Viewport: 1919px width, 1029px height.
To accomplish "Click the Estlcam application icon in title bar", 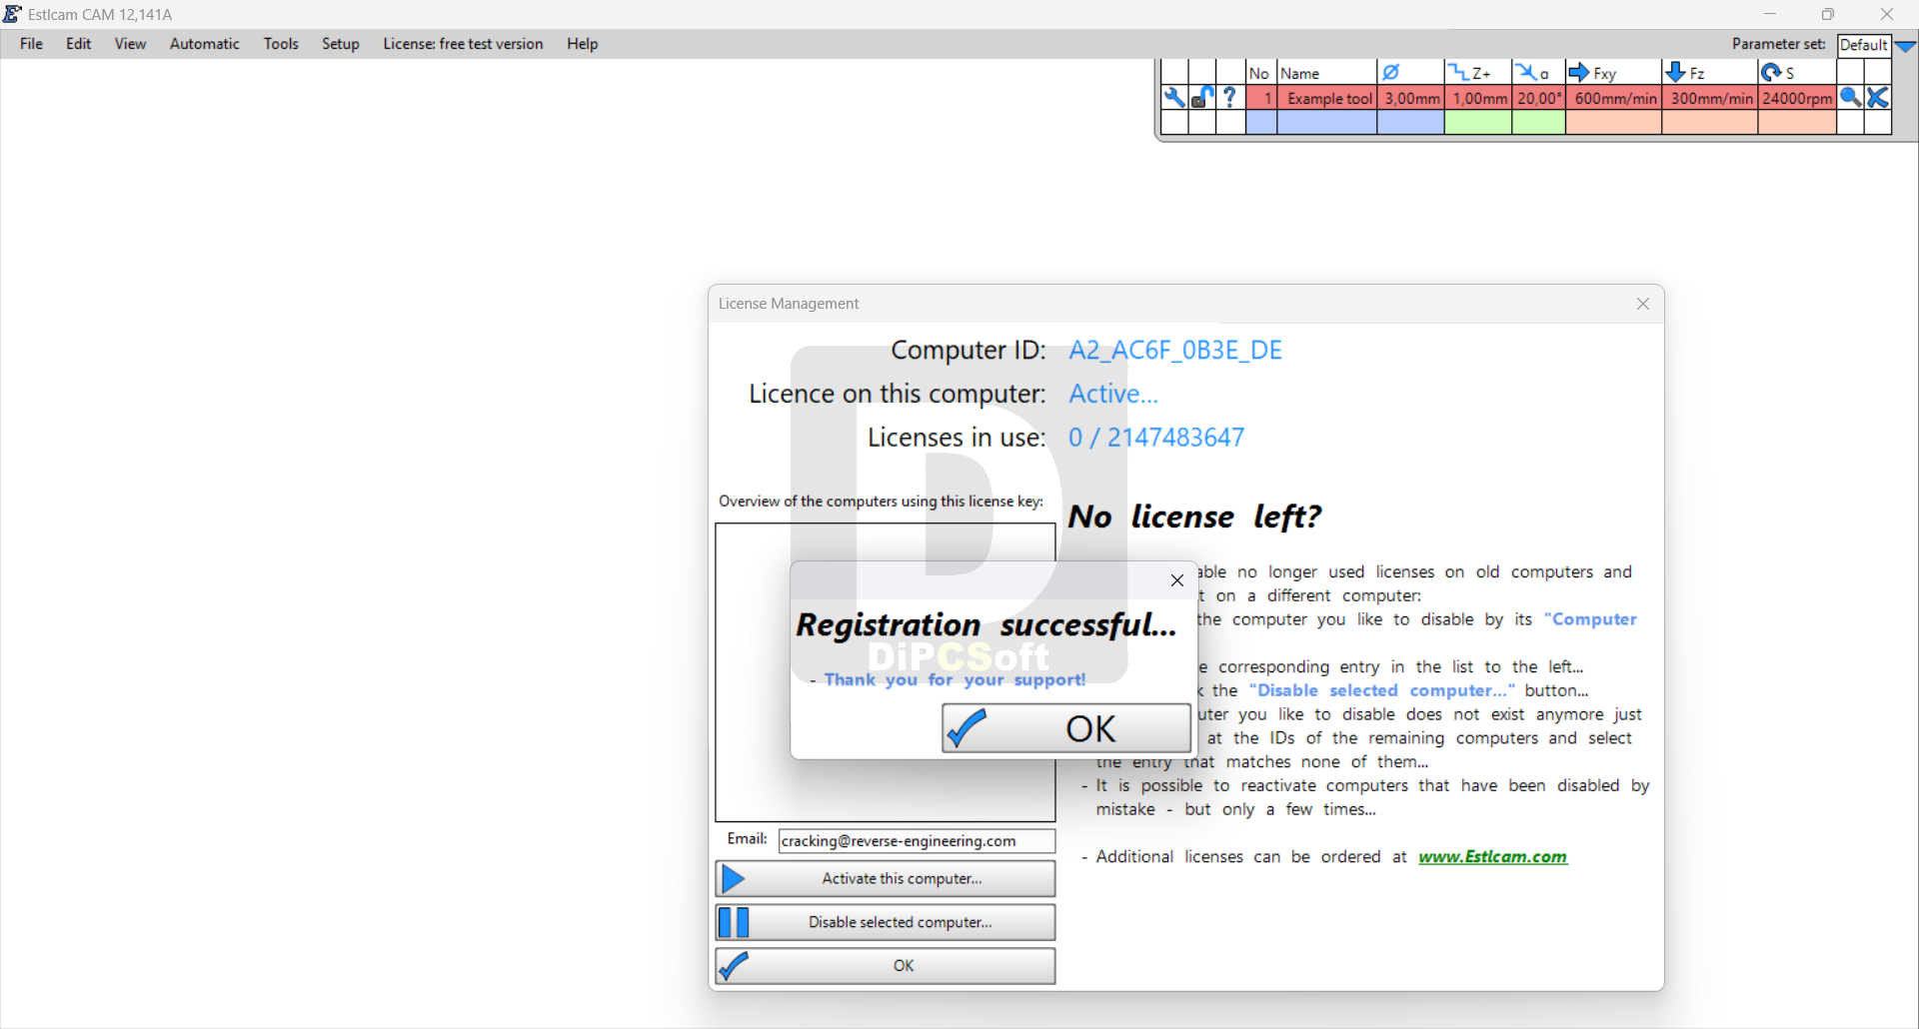I will coord(12,14).
